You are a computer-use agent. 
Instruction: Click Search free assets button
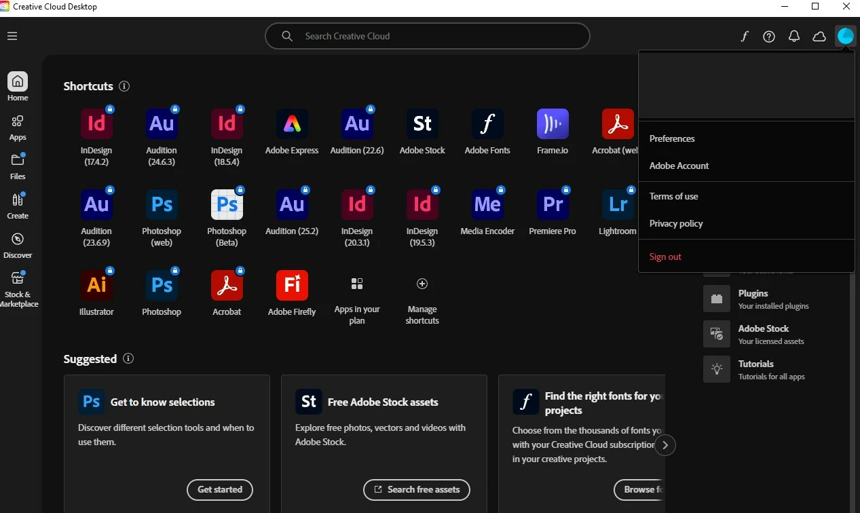417,489
